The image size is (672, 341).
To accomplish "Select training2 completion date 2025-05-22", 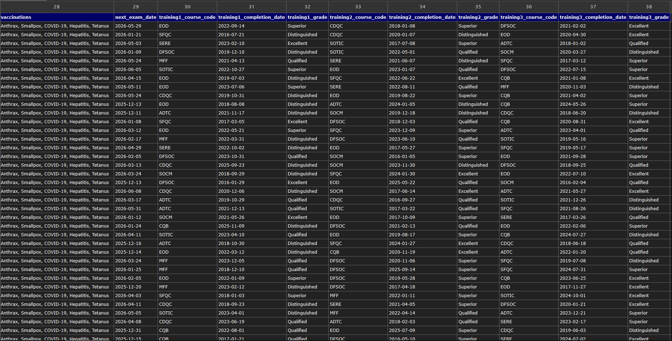I will click(x=402, y=183).
